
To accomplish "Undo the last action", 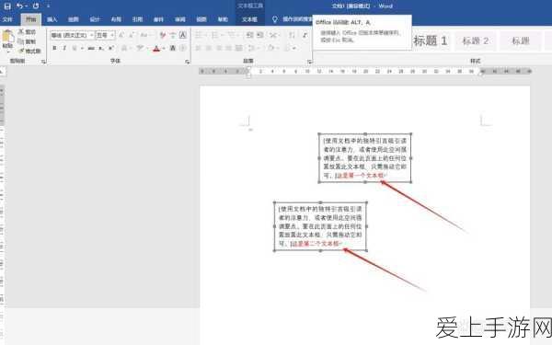I will point(19,6).
